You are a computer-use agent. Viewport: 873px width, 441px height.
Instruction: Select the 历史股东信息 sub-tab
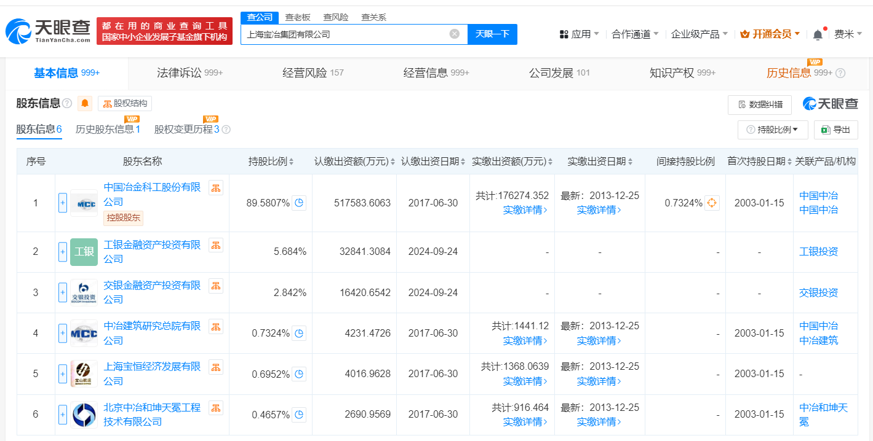108,130
